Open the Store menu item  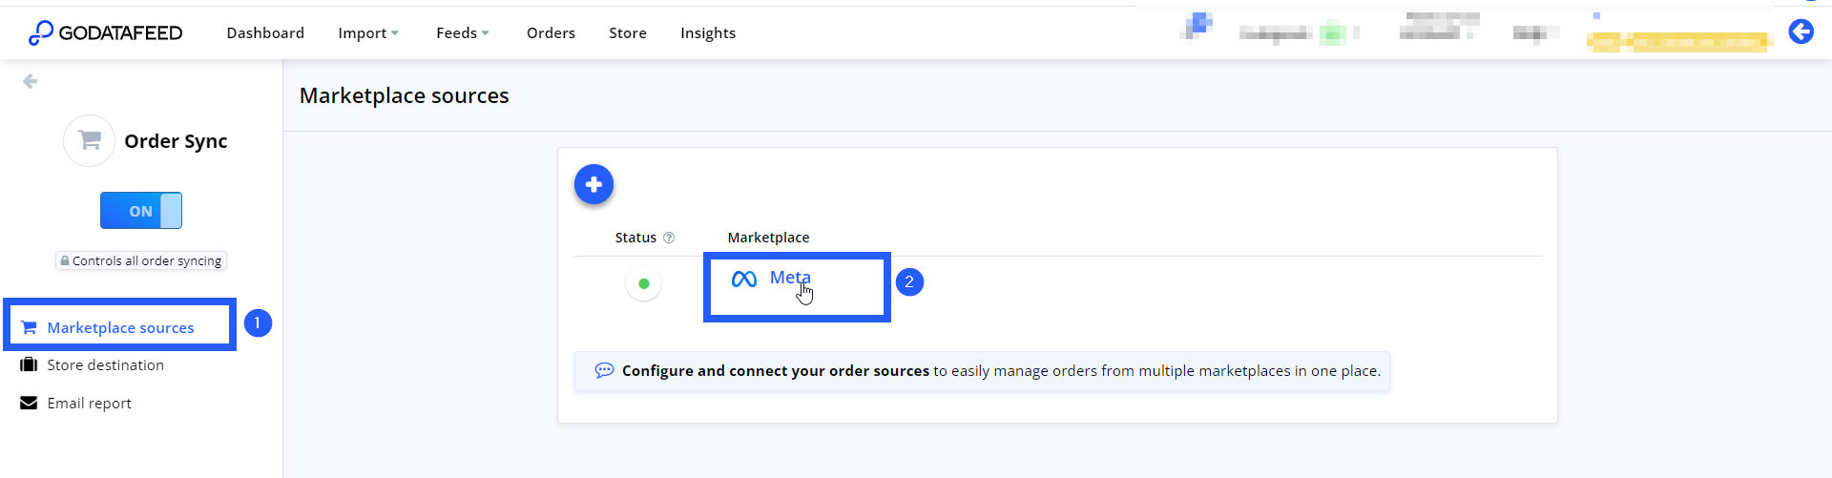pos(628,32)
